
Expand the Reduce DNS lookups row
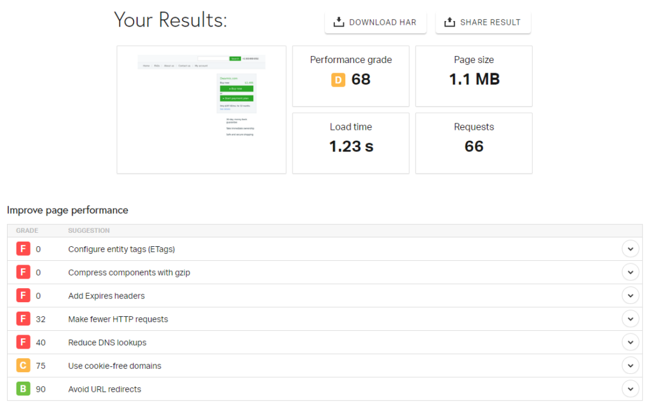tap(630, 342)
